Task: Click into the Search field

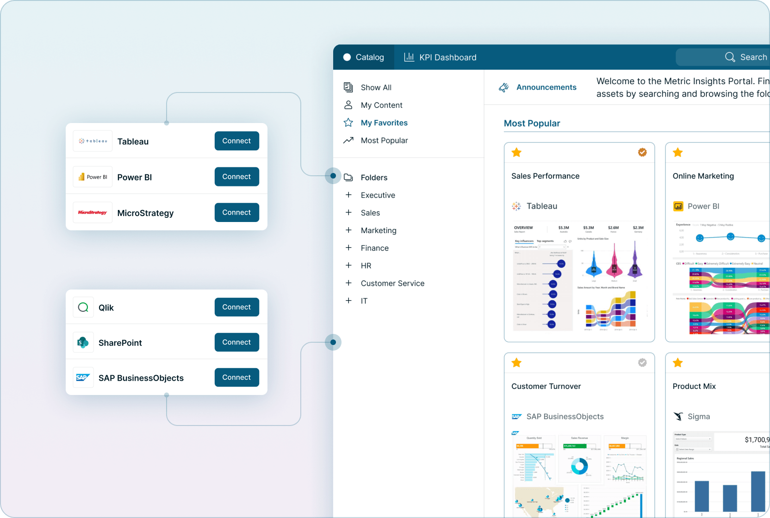Action: [x=723, y=57]
